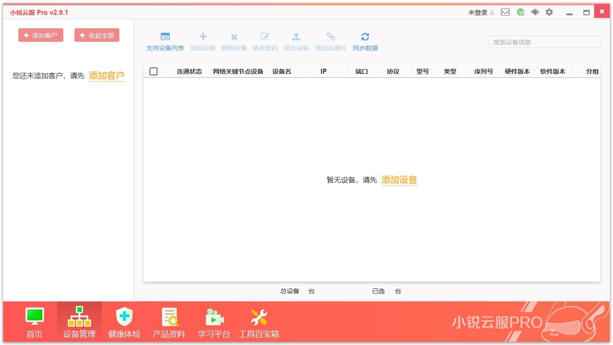Screen dimensions: 613x345
Task: Click the 删除设备 delete device icon
Action: click(x=234, y=40)
